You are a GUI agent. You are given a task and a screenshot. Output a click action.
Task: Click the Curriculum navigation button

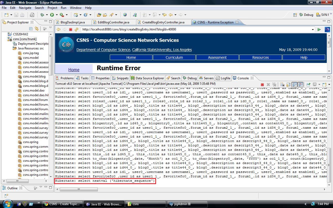pos(174,57)
